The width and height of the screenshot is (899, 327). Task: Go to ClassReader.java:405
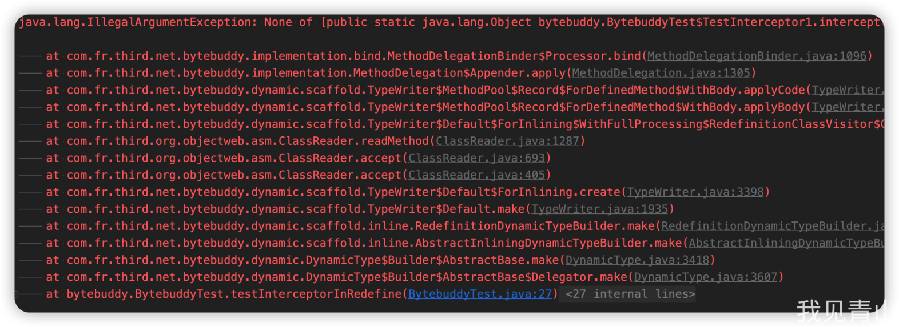[476, 175]
